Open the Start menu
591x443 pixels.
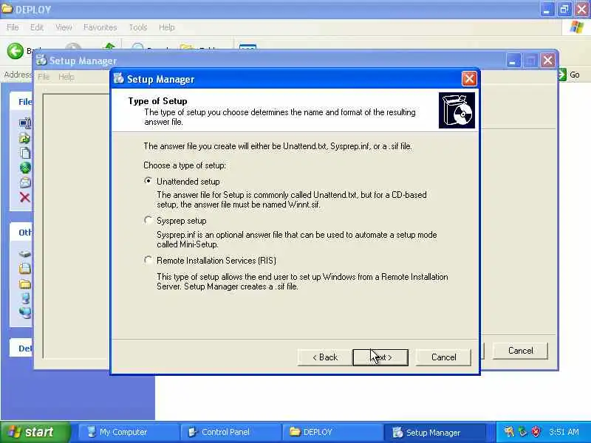coord(35,432)
